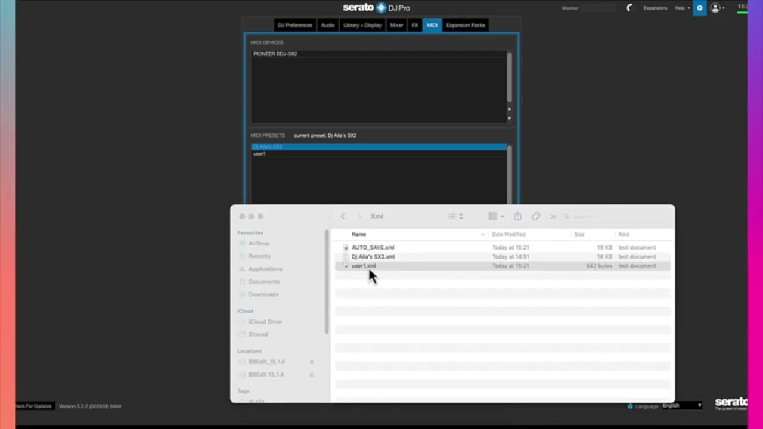This screenshot has width=763, height=429.
Task: Switch to the FX tab
Action: pyautogui.click(x=415, y=25)
